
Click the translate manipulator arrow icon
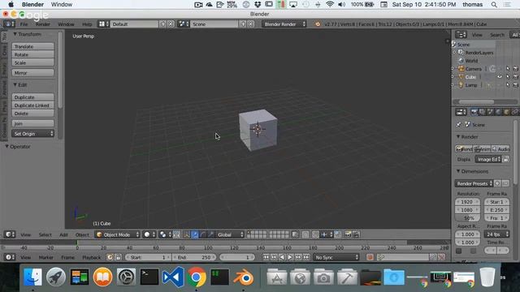point(195,234)
